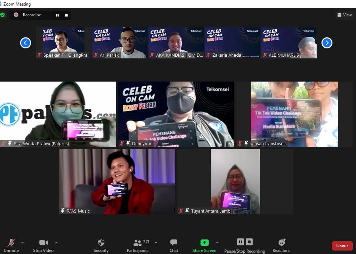
Task: Open the Chat panel
Action: click(174, 243)
